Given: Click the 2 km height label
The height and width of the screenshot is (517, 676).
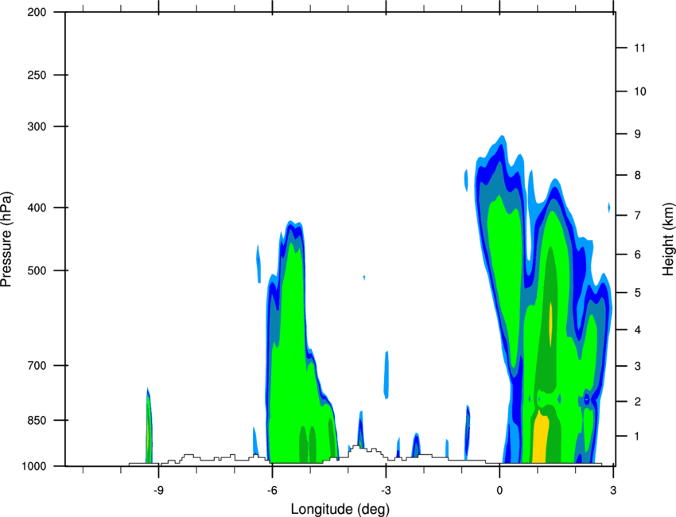Looking at the screenshot, I should click(x=638, y=402).
